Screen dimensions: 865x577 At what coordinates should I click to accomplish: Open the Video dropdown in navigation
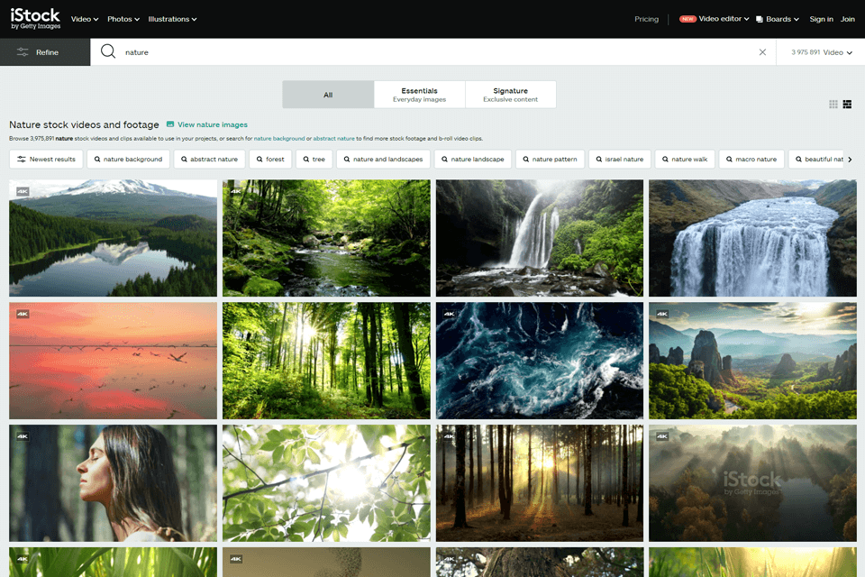tap(85, 19)
